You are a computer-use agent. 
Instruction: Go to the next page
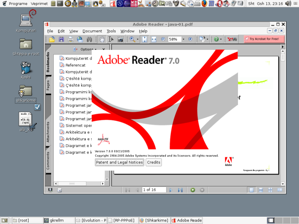(171, 190)
